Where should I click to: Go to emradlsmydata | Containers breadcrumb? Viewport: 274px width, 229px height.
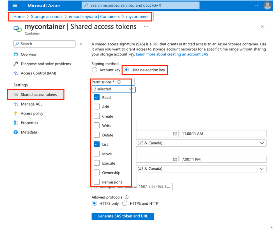coord(94,17)
